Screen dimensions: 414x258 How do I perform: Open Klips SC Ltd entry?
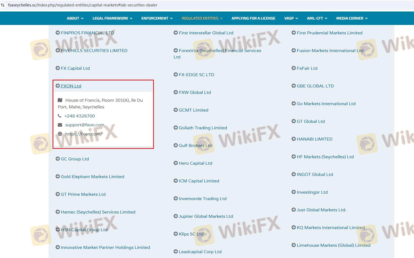tap(188, 234)
